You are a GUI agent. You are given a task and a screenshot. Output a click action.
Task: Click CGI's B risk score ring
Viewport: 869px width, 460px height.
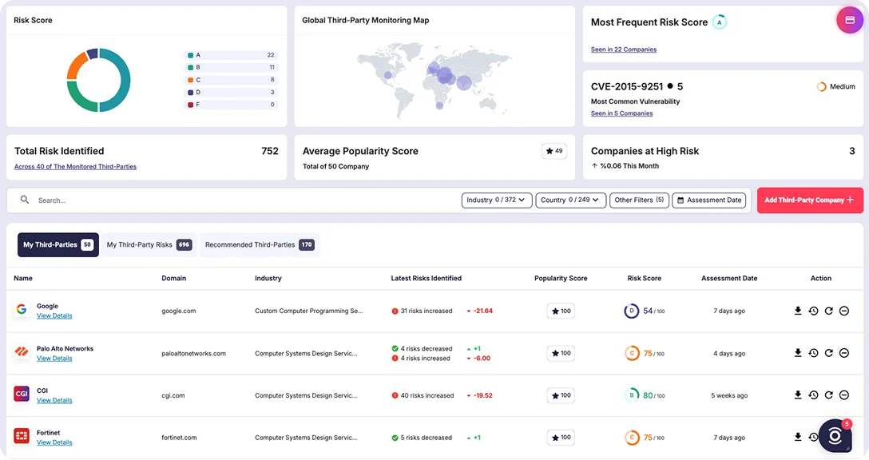[631, 395]
